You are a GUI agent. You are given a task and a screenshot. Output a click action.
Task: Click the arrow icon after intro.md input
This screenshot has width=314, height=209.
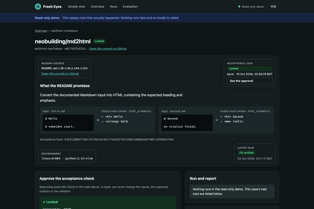(x=97, y=120)
